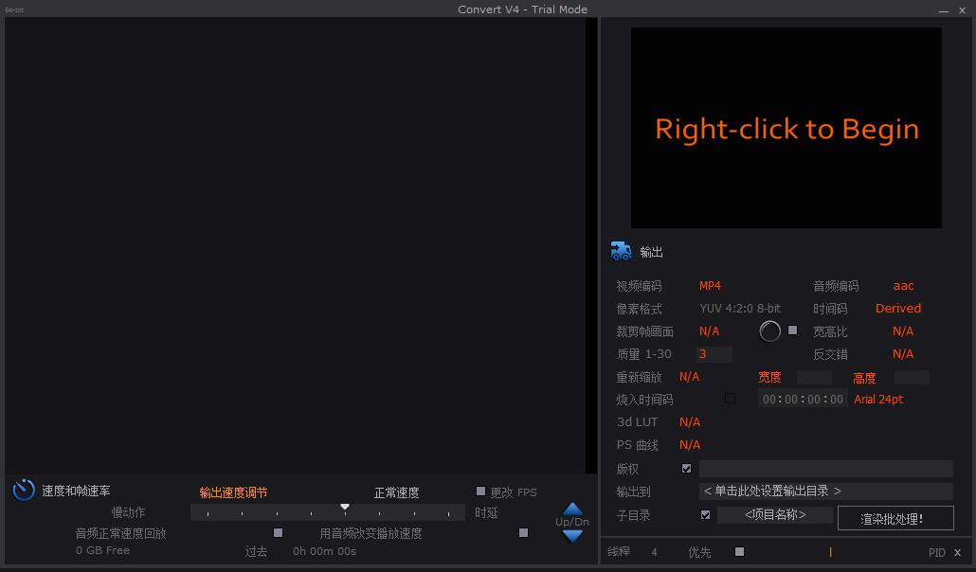
Task: Open the Derived timecode selector
Action: (897, 309)
